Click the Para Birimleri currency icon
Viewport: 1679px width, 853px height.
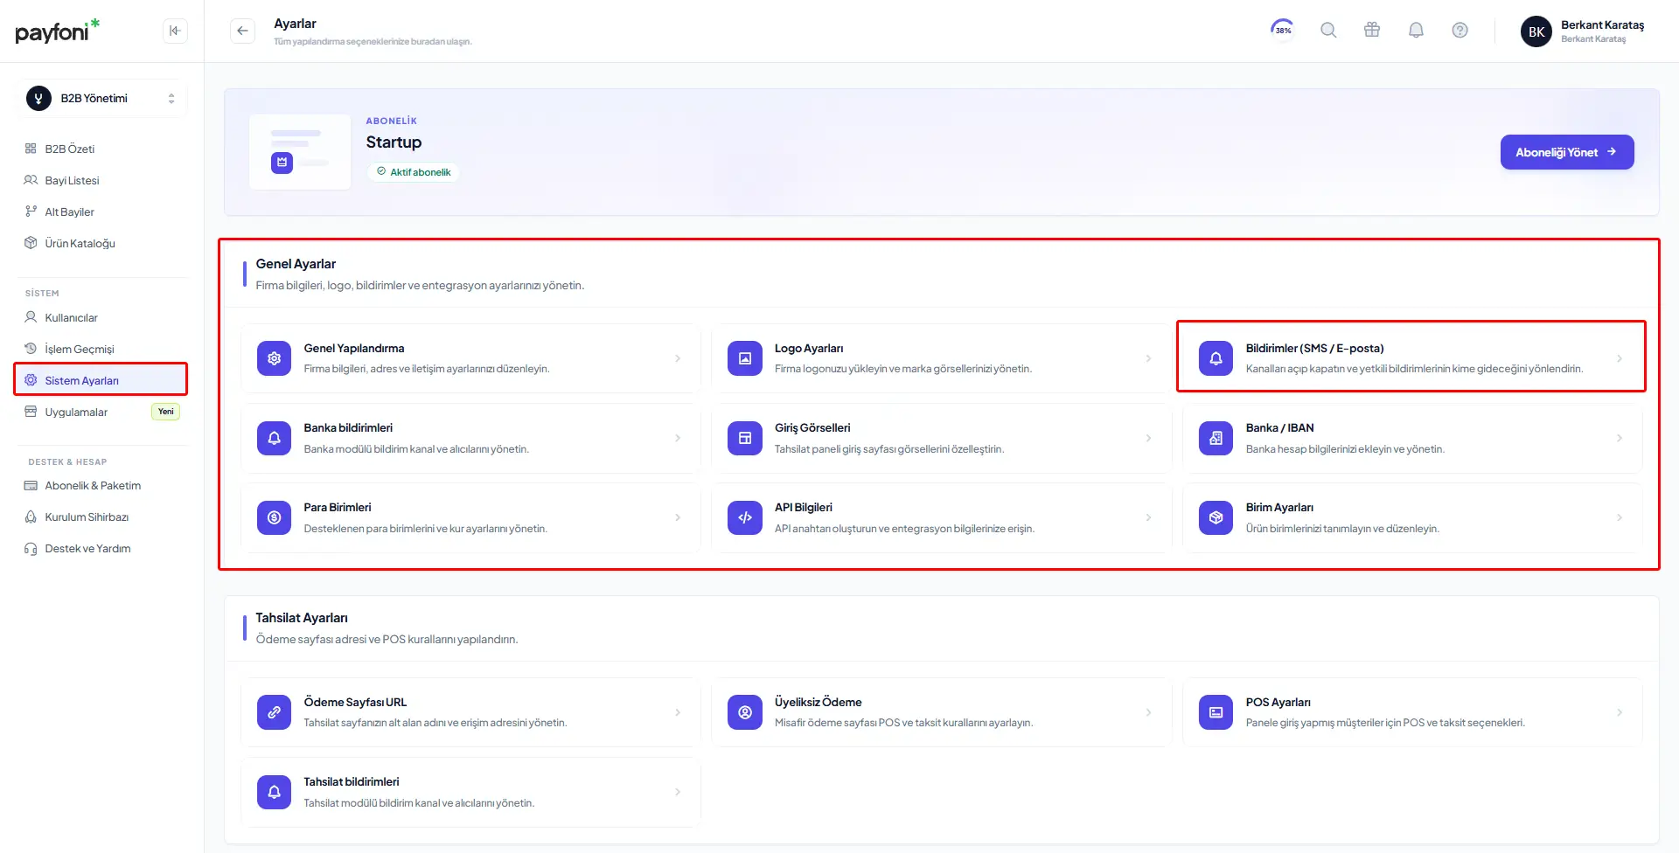click(x=274, y=517)
